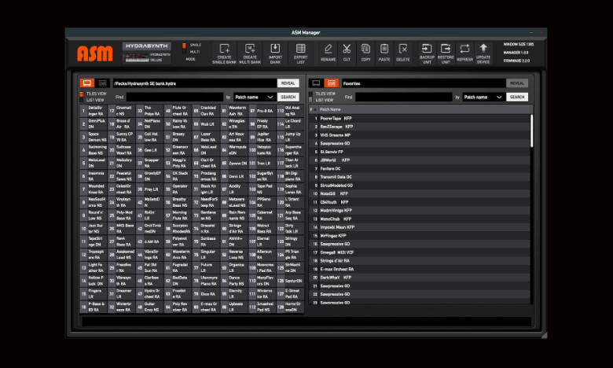Select Fanfare DC in Favorites list
The width and height of the screenshot is (613, 368).
(420, 168)
